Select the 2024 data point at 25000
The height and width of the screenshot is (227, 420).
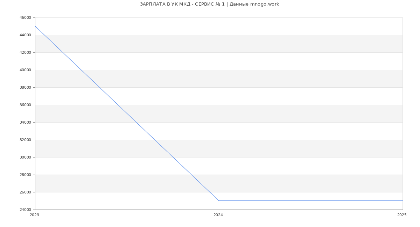point(219,201)
